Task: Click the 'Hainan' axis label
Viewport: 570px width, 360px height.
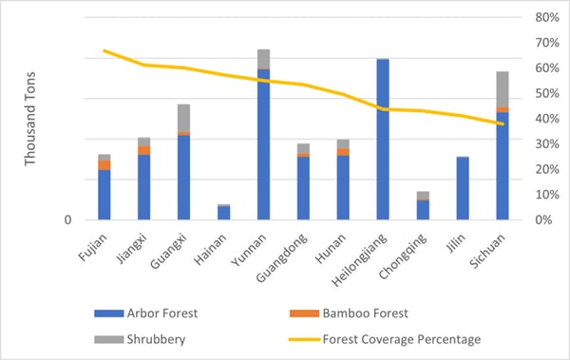Action: [x=211, y=250]
